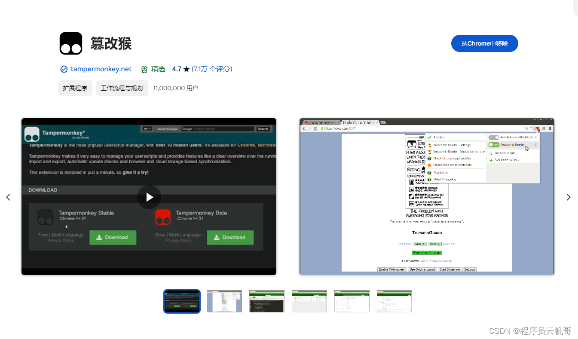Play the Tampermonkey promo video

[149, 197]
